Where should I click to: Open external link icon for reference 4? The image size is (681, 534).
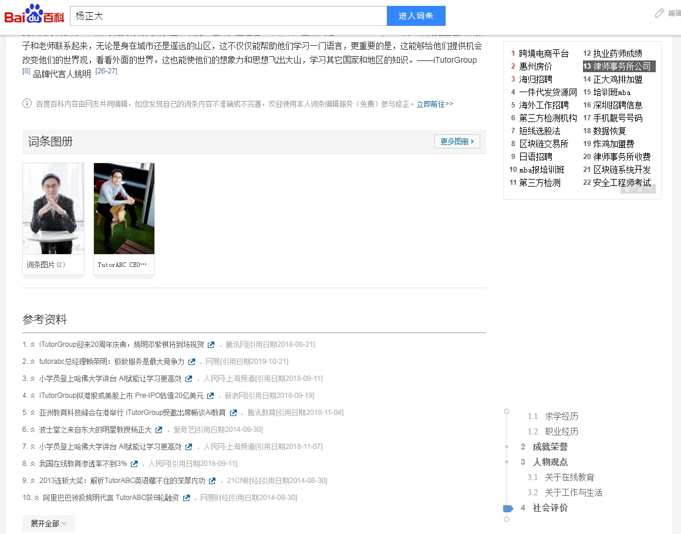click(x=210, y=396)
